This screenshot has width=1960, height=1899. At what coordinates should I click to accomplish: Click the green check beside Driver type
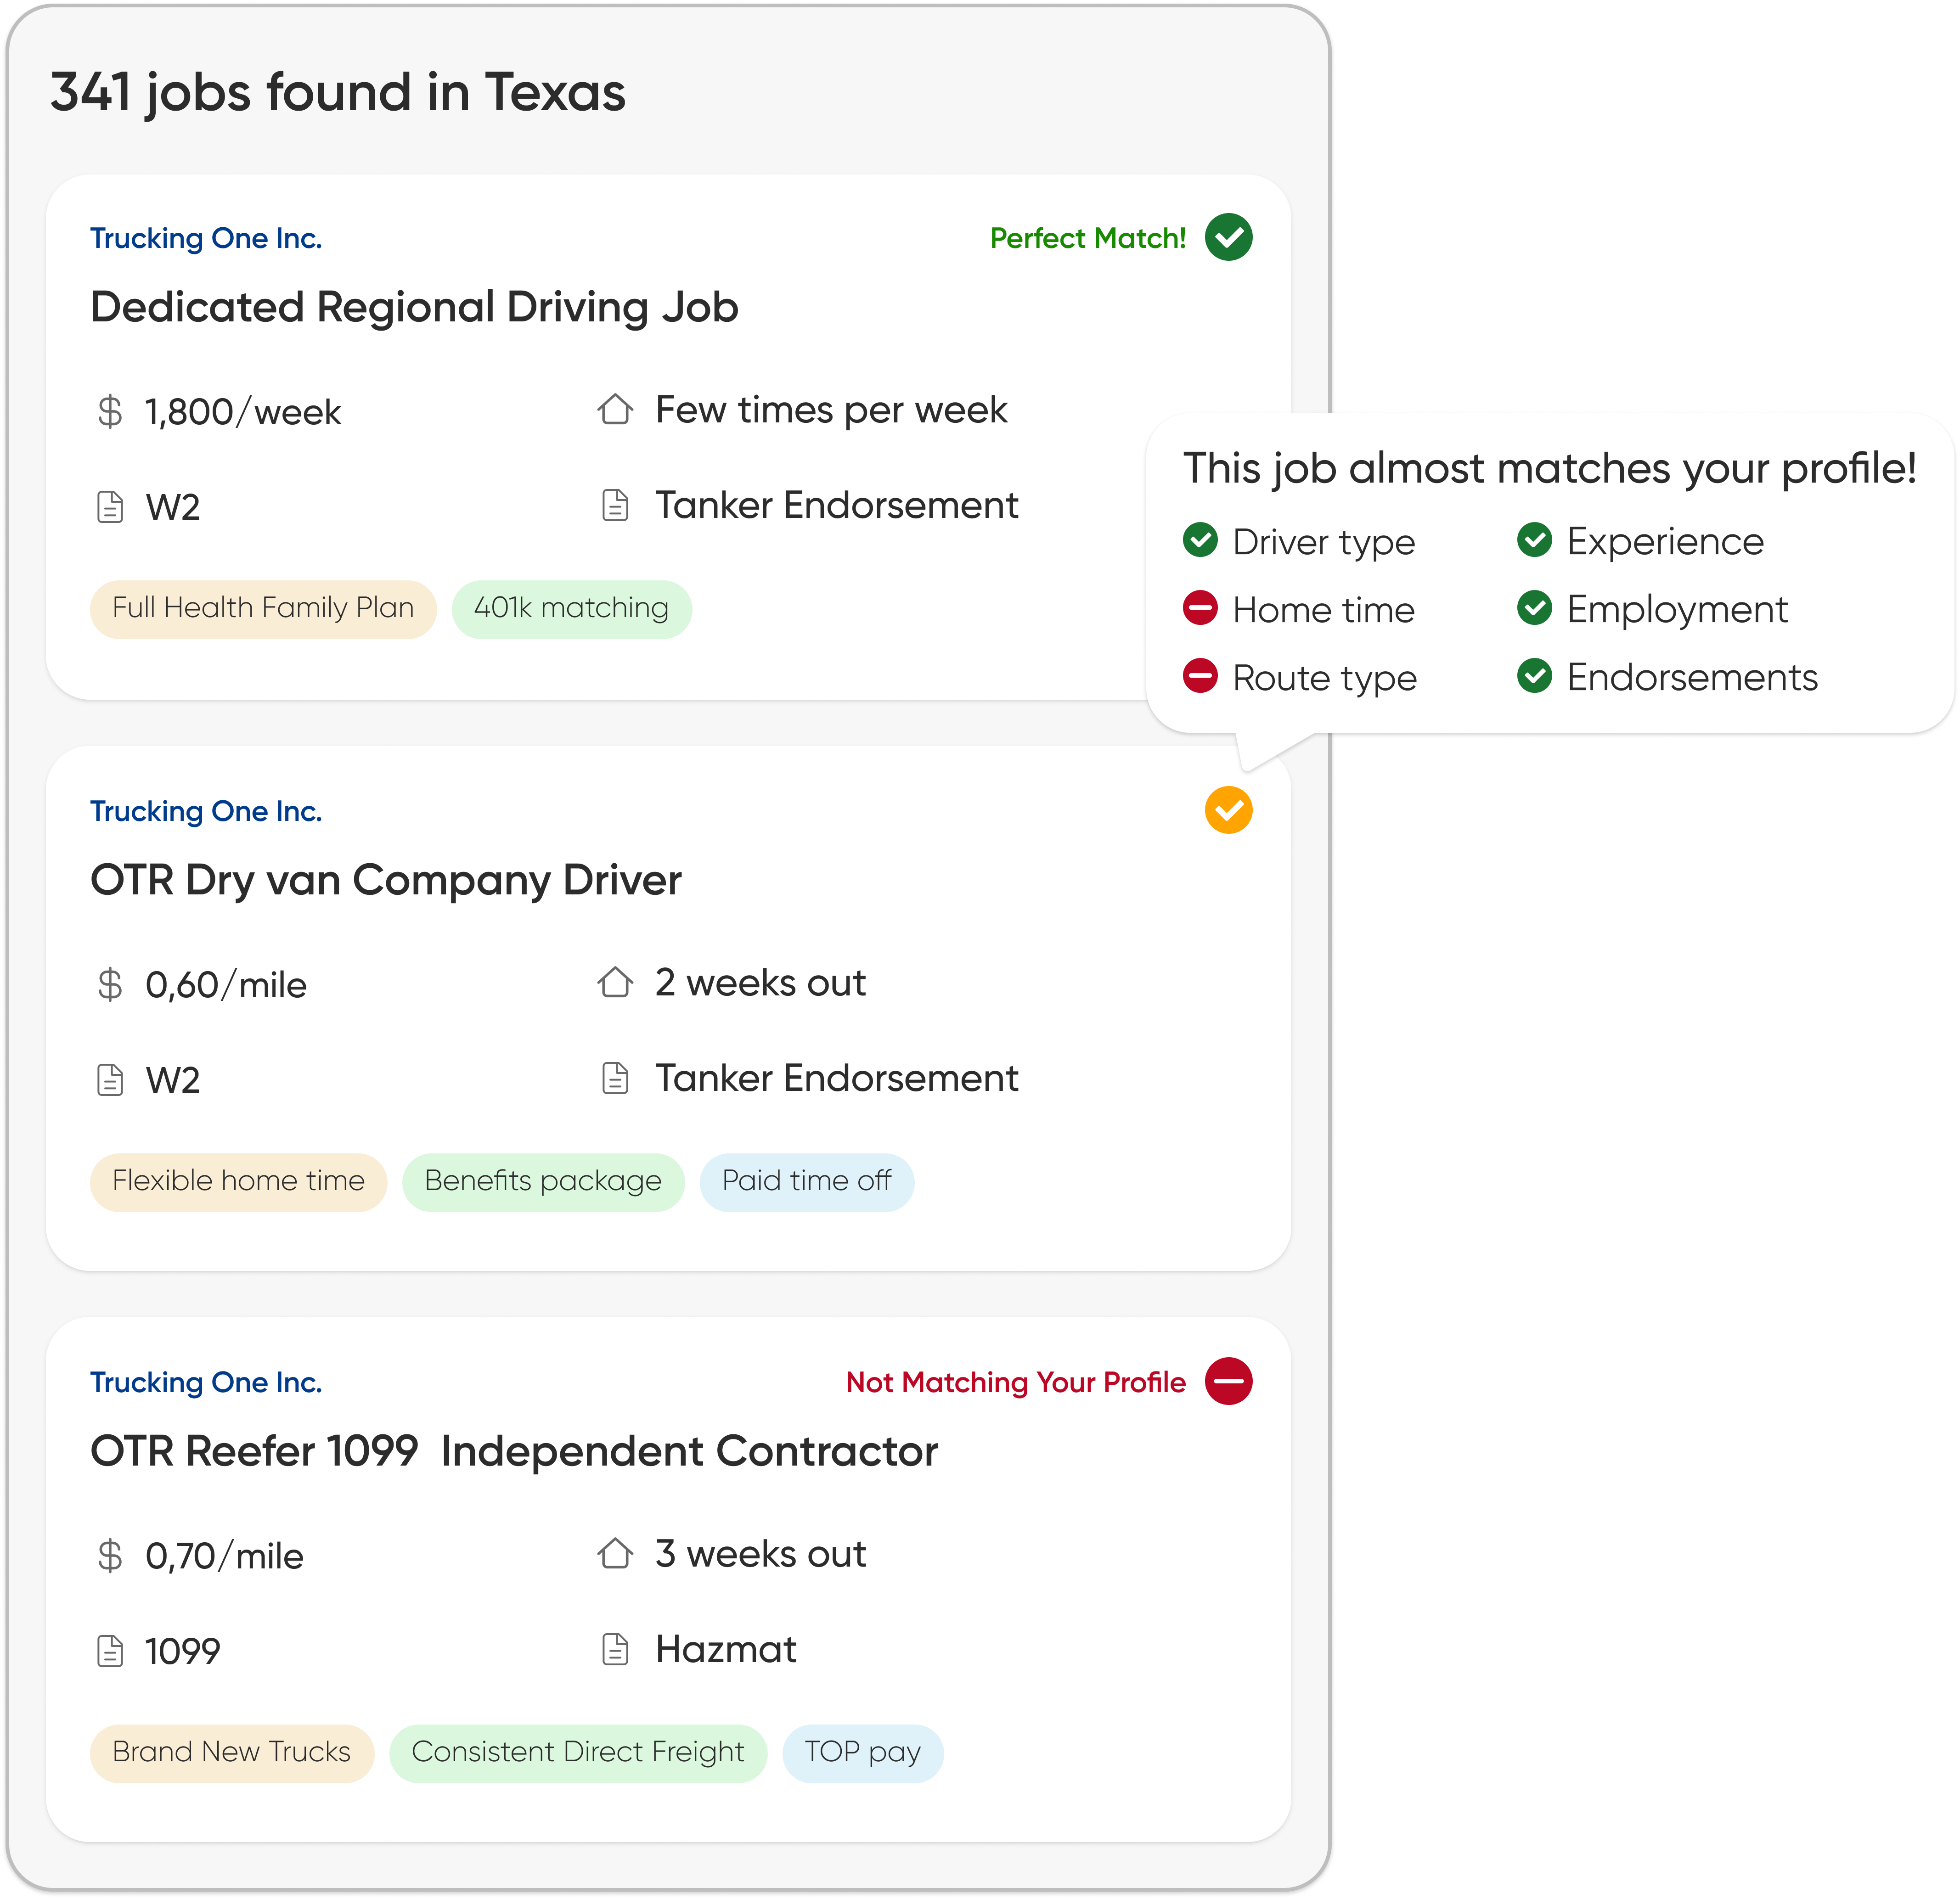(1200, 540)
